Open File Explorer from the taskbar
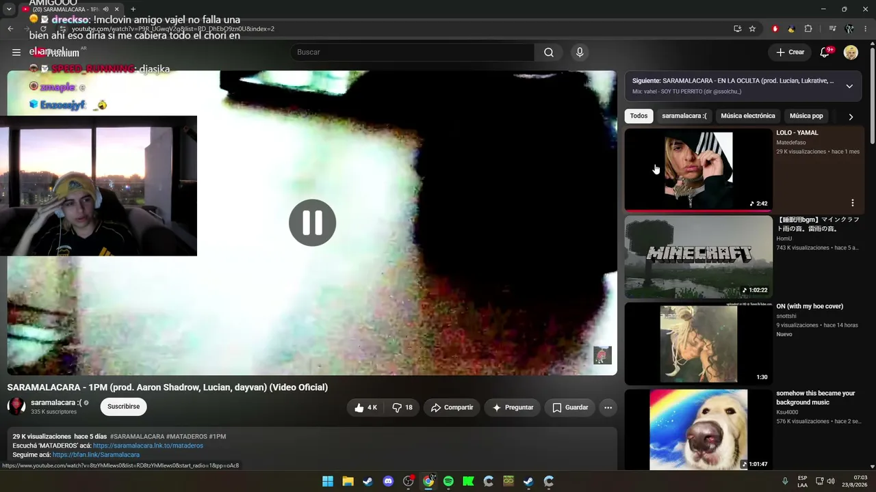Screen dimensions: 876x492 [x=348, y=481]
